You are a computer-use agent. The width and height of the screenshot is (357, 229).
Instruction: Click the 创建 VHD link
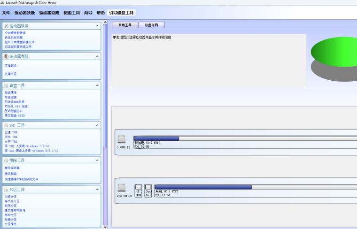click(x=11, y=132)
